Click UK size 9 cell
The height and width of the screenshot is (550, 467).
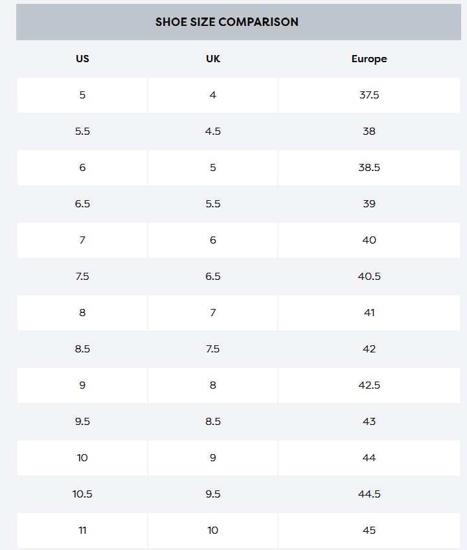[212, 458]
